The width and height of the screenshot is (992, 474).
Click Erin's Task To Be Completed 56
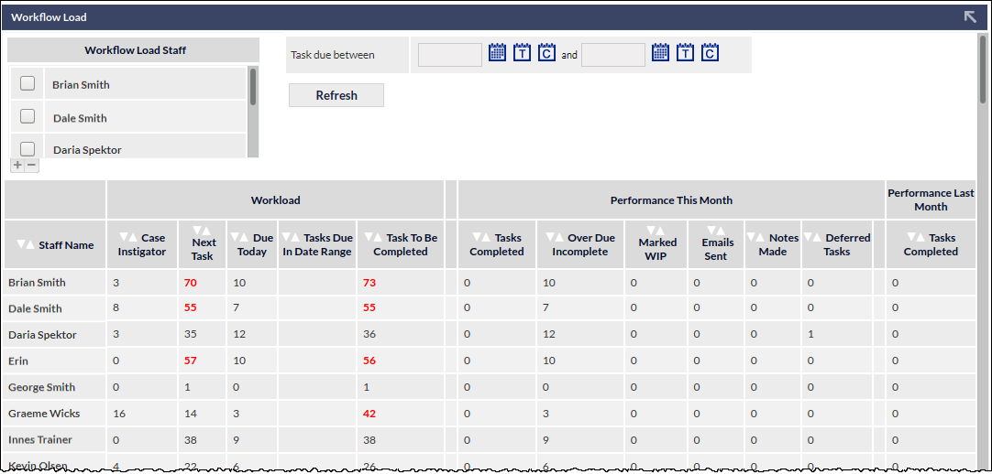tap(369, 361)
